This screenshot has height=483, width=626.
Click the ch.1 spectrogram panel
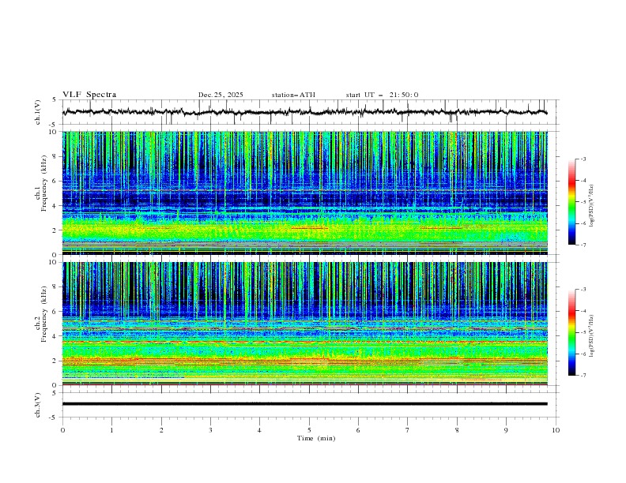(x=305, y=193)
